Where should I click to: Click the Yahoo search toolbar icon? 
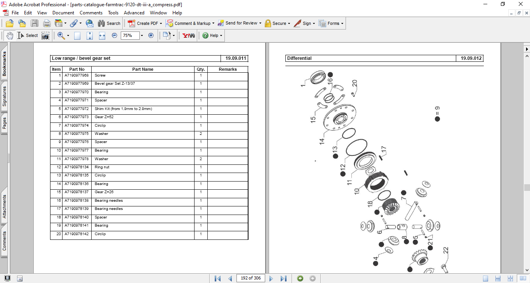(x=189, y=35)
